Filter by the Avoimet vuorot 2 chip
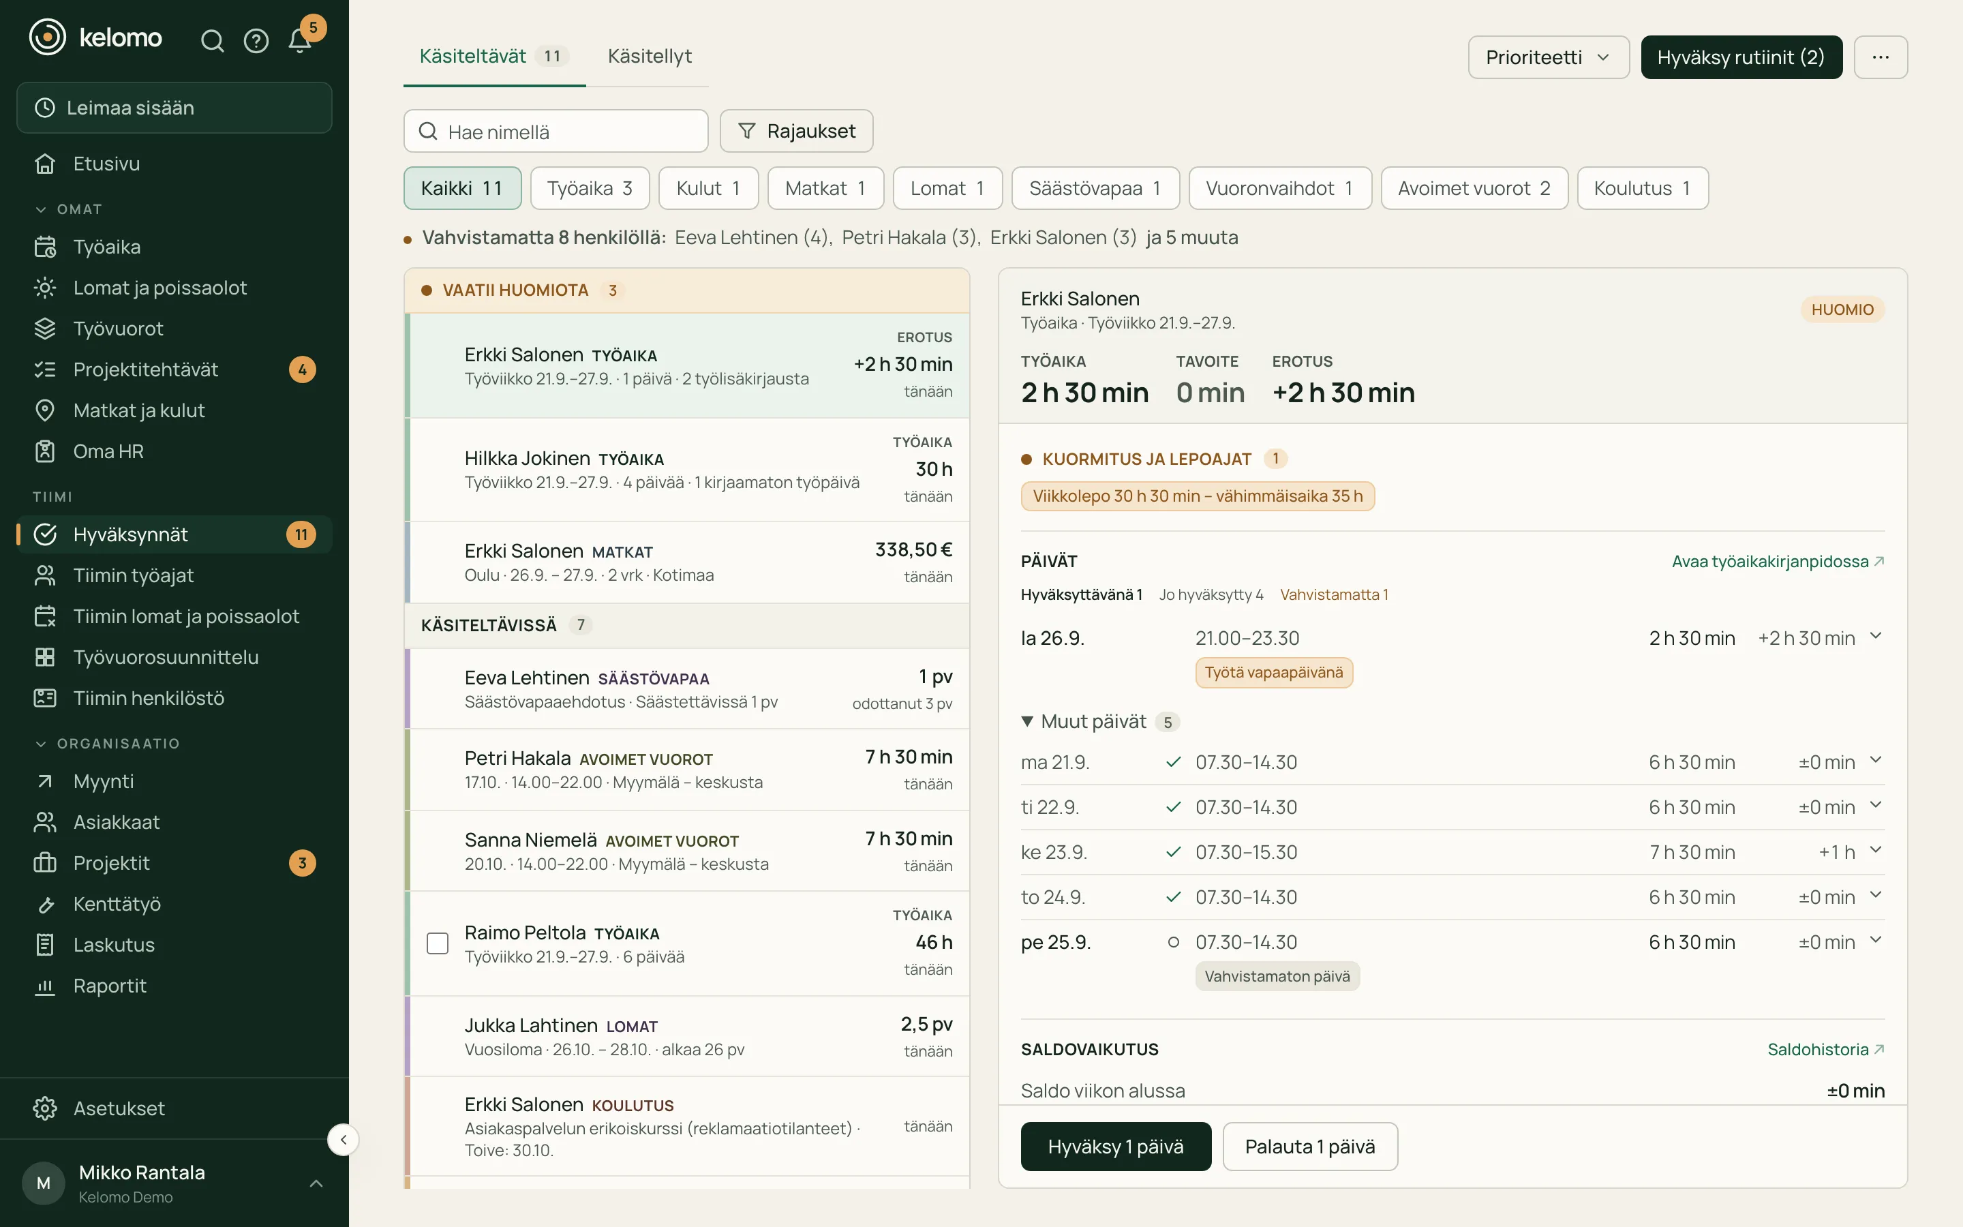1963x1227 pixels. click(x=1474, y=188)
